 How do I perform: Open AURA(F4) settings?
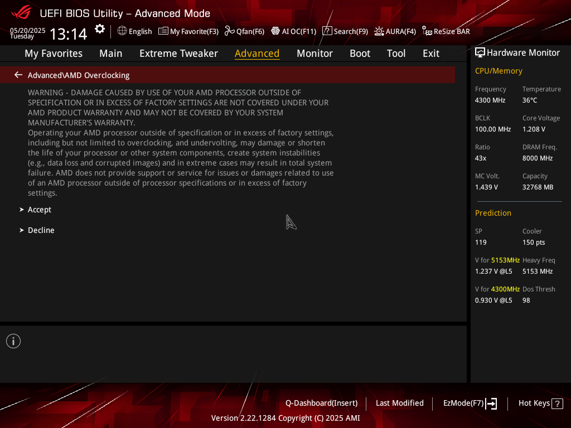click(x=400, y=31)
